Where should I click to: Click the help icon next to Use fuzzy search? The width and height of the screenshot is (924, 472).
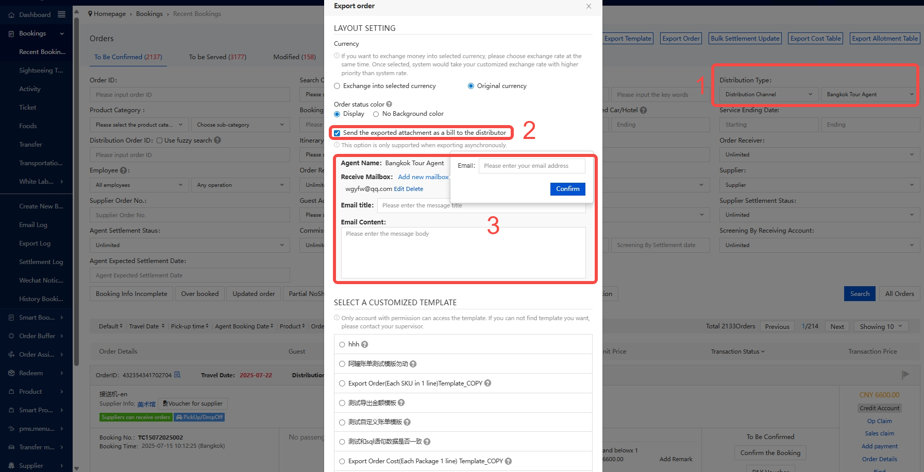point(217,140)
